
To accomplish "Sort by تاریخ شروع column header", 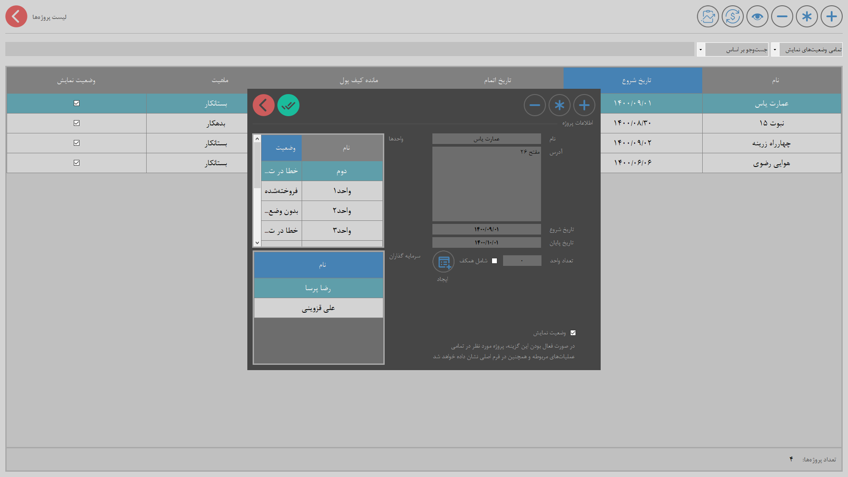I will (632, 80).
